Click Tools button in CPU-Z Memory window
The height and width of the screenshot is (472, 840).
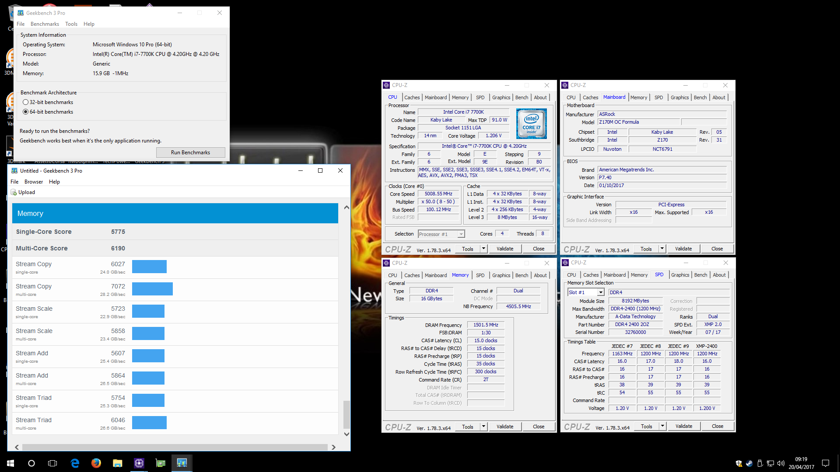(467, 427)
